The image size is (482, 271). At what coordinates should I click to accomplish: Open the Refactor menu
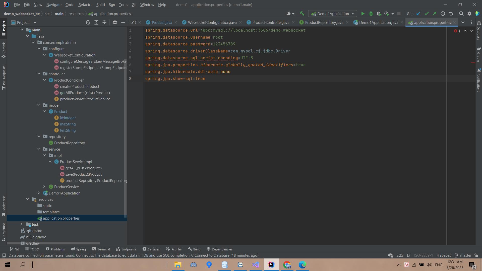(85, 5)
